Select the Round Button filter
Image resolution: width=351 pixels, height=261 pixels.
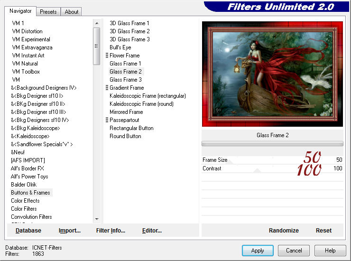click(x=125, y=136)
